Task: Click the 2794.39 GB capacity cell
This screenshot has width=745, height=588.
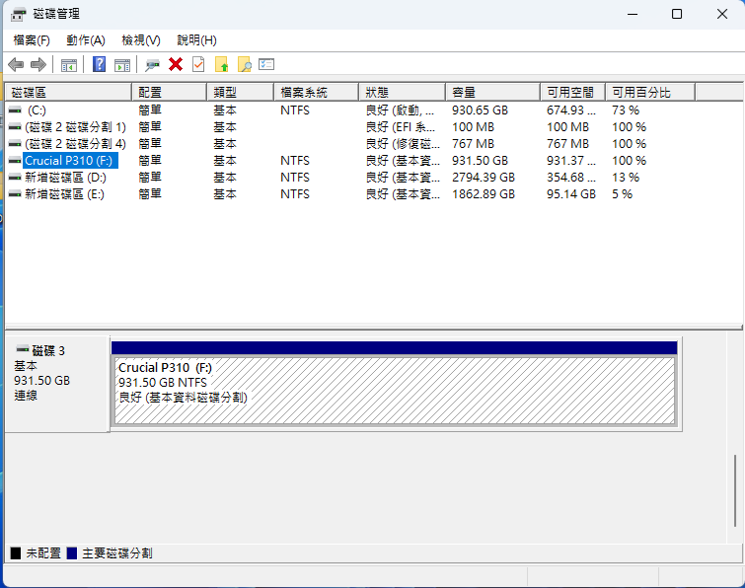Action: tap(484, 178)
